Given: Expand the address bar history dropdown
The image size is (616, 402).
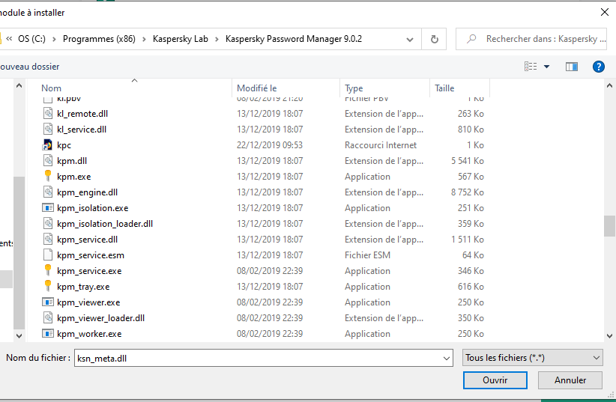Looking at the screenshot, I should pos(410,39).
